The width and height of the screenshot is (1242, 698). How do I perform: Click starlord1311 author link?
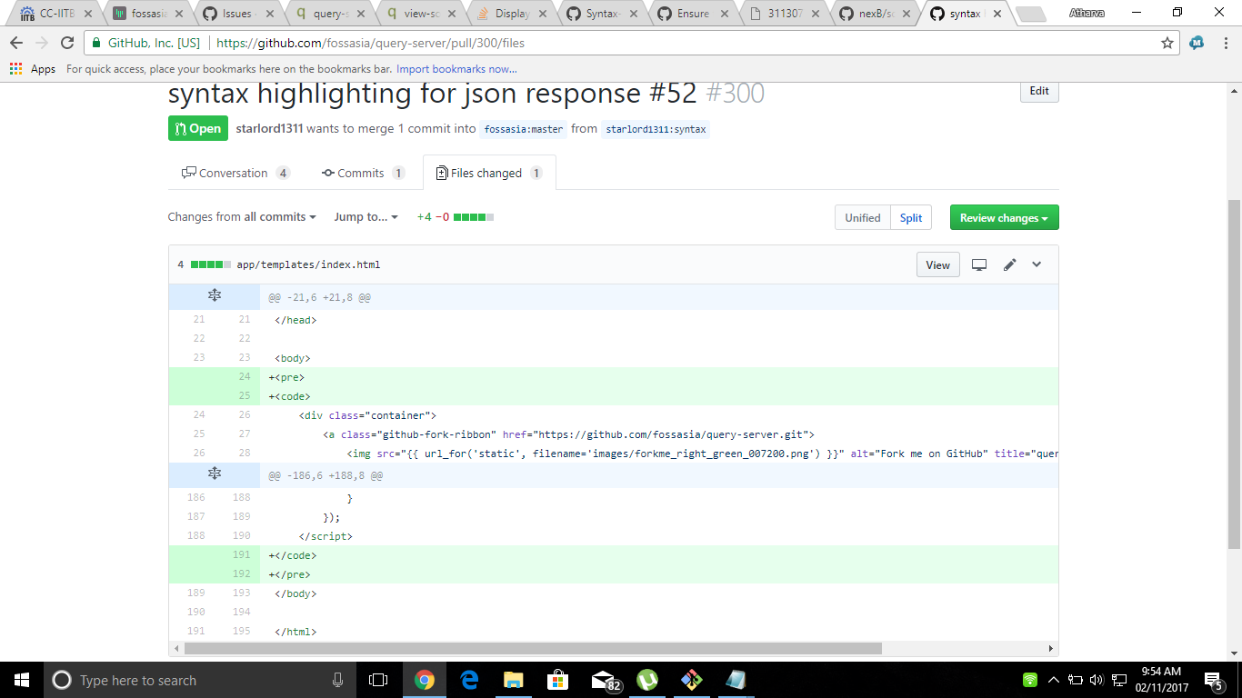[269, 129]
